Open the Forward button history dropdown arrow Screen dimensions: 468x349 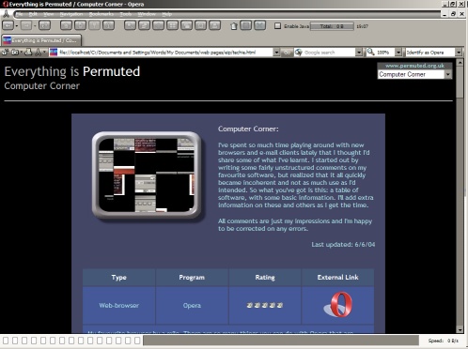pos(35,26)
